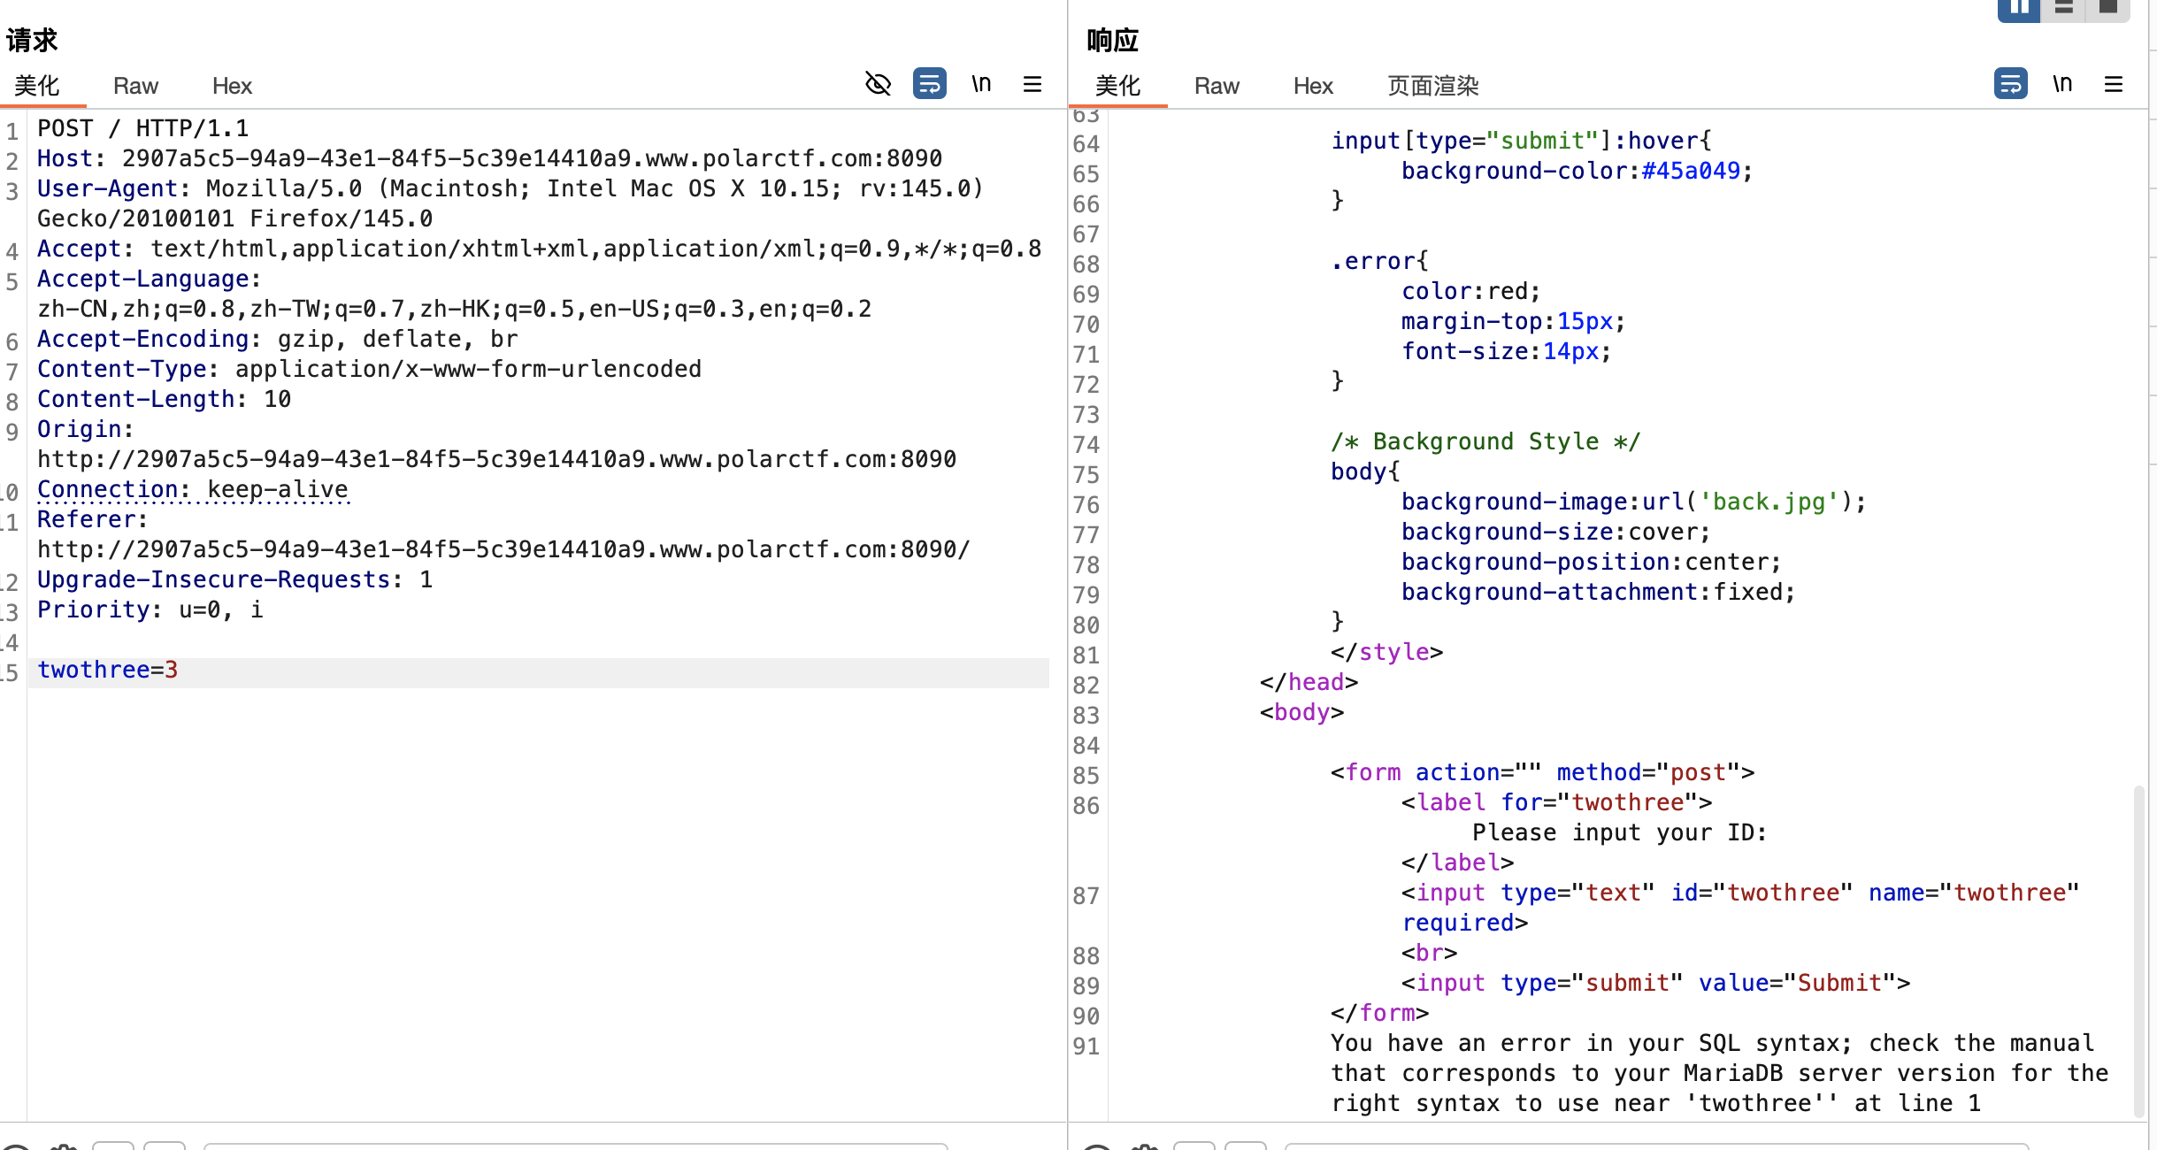Screen dimensions: 2157x1150
Task: Select the side-by-side split layout icon
Action: tap(2019, 9)
